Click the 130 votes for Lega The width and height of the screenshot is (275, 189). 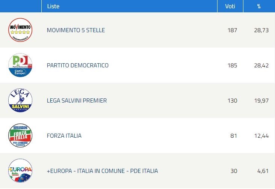tap(232, 101)
